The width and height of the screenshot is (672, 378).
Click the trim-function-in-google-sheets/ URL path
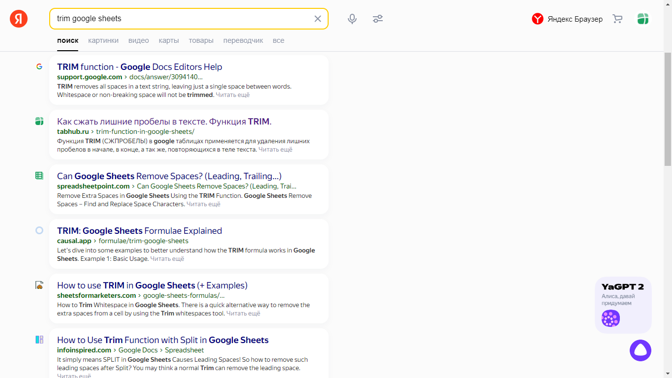(x=145, y=131)
